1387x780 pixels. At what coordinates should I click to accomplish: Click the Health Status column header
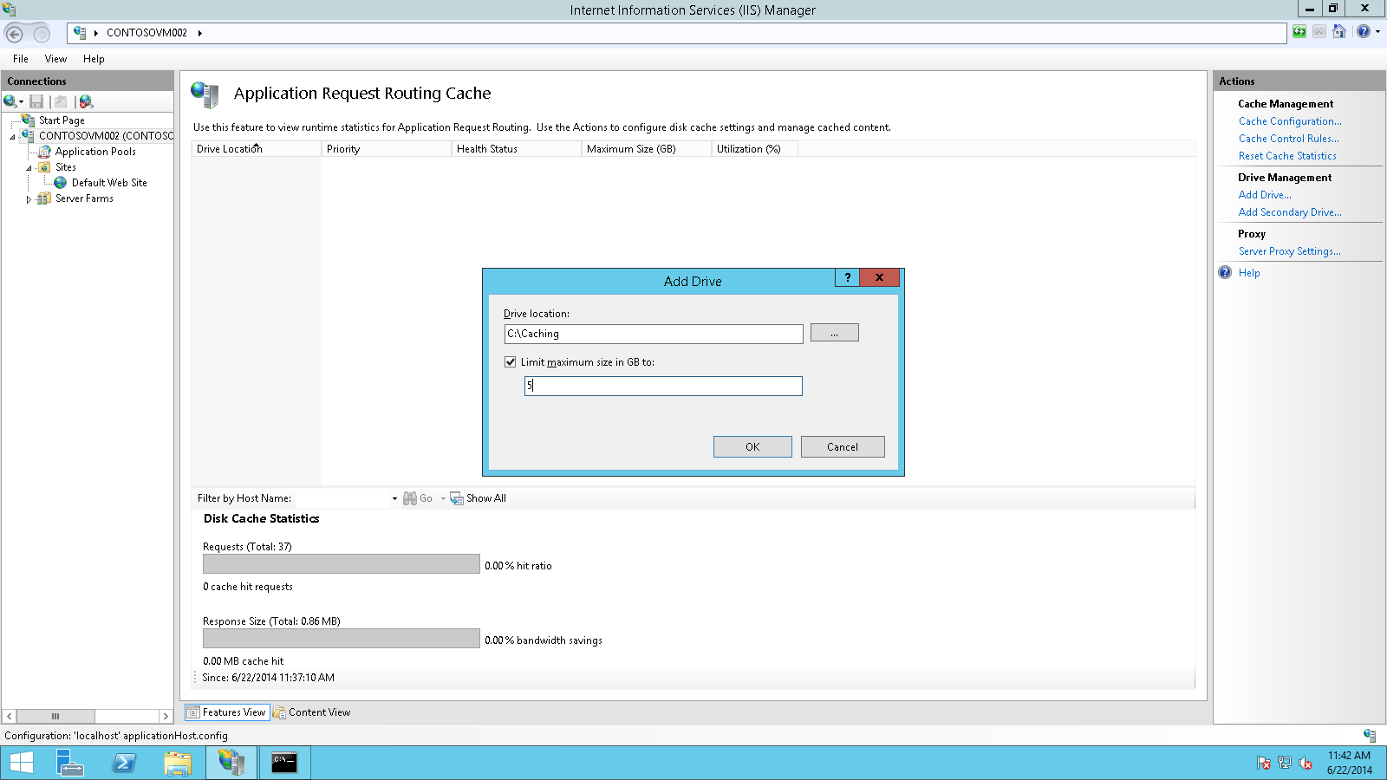(x=517, y=149)
